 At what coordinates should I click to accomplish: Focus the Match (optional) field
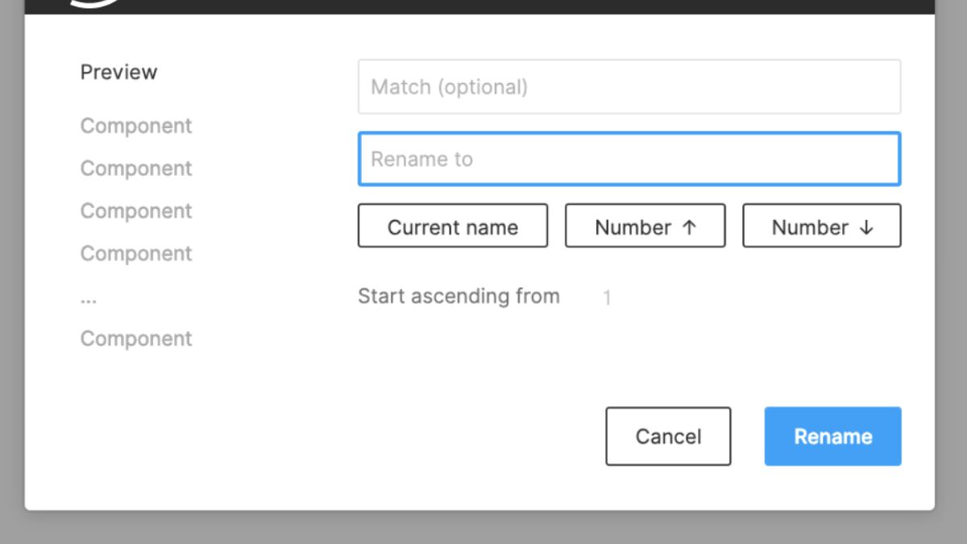click(x=629, y=86)
